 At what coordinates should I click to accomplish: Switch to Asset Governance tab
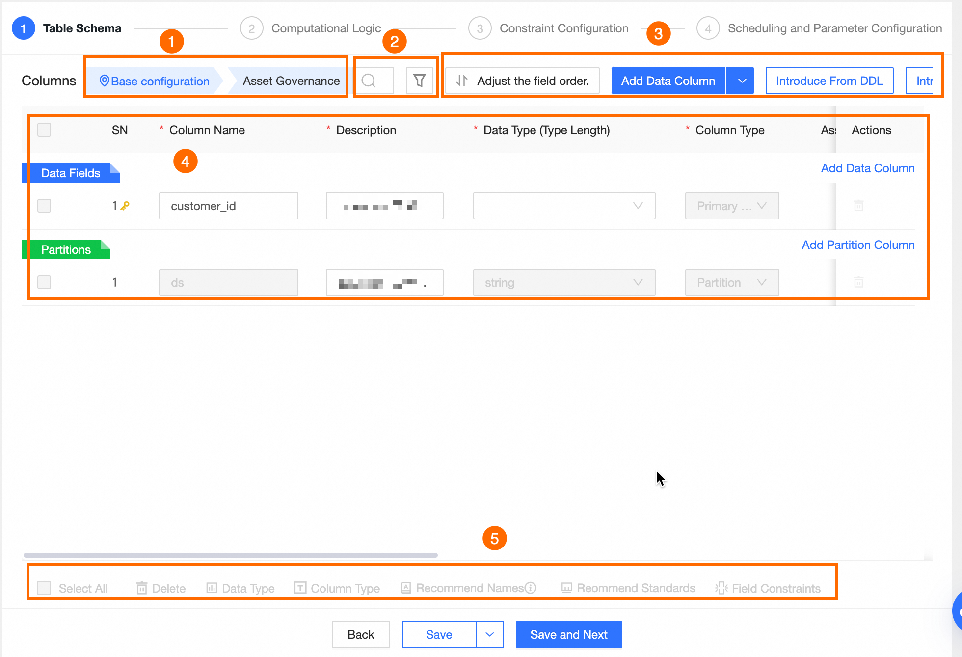point(291,81)
